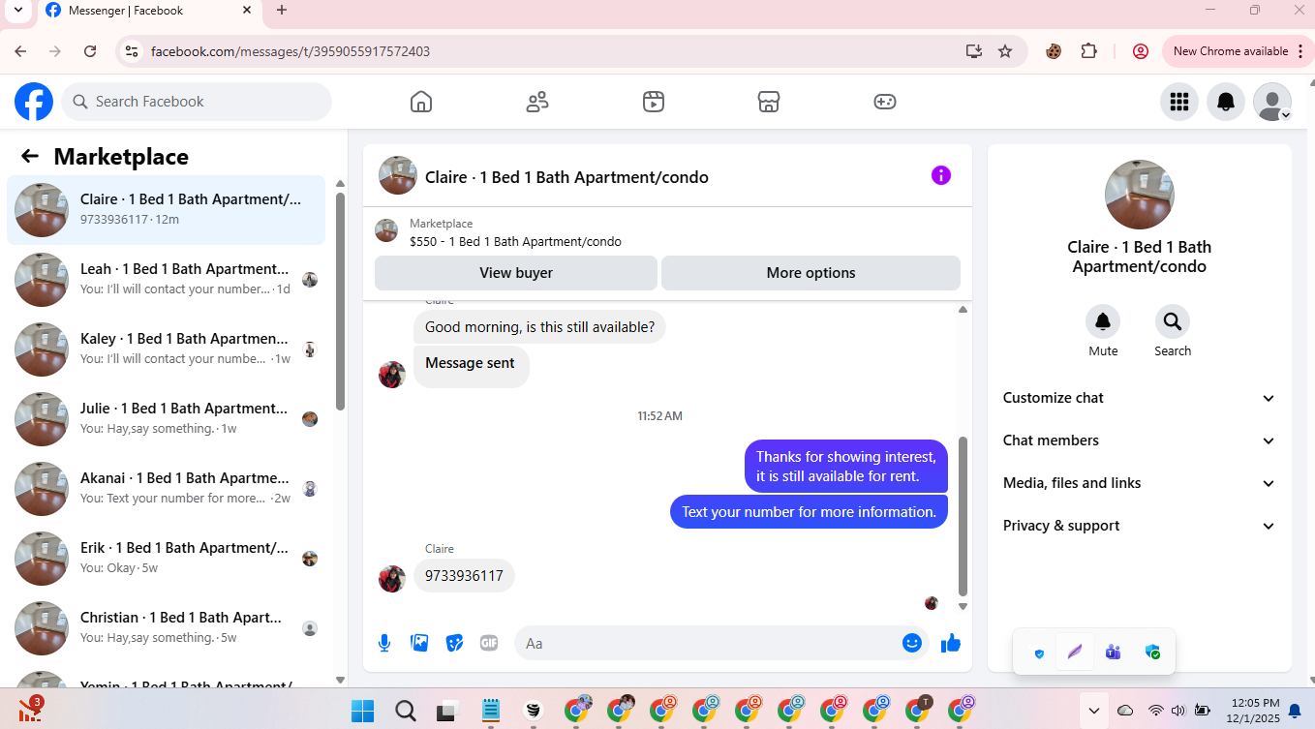Close the Messenger | Facebook tab
The width and height of the screenshot is (1315, 729).
[x=247, y=11]
